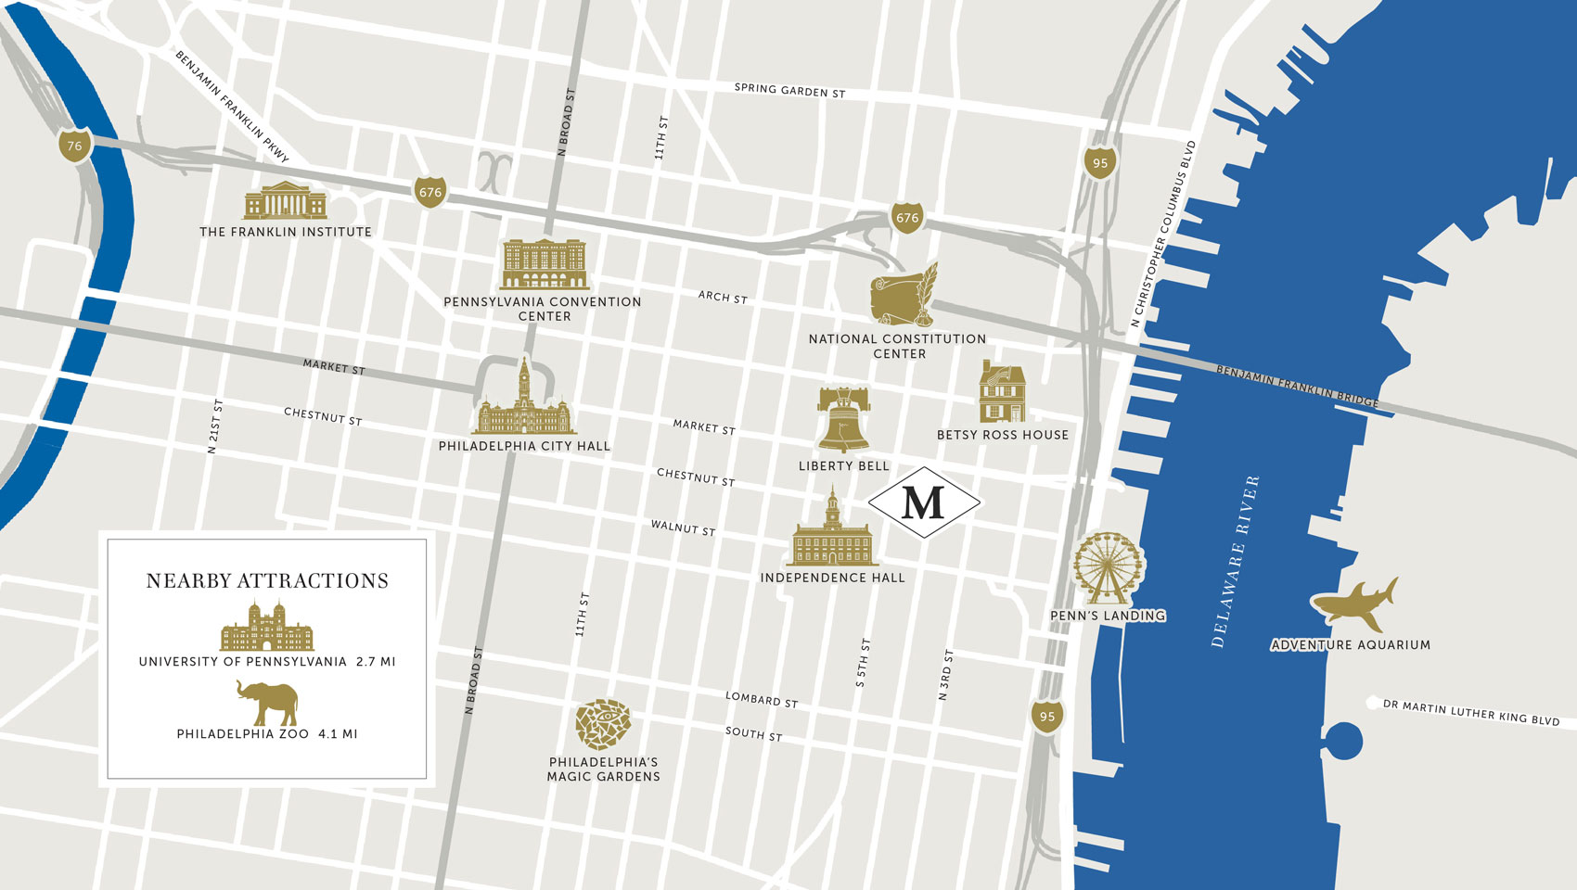
Task: Click the Philadelphia Zoo elephant icon
Action: (x=267, y=703)
